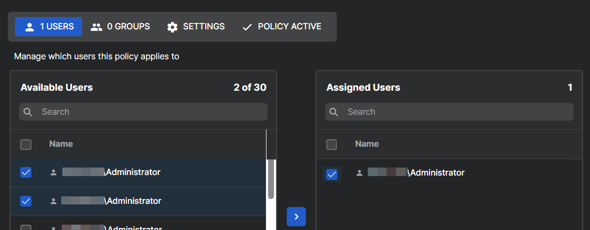Toggle the Policy Active option
This screenshot has height=230, width=590.
click(x=282, y=27)
